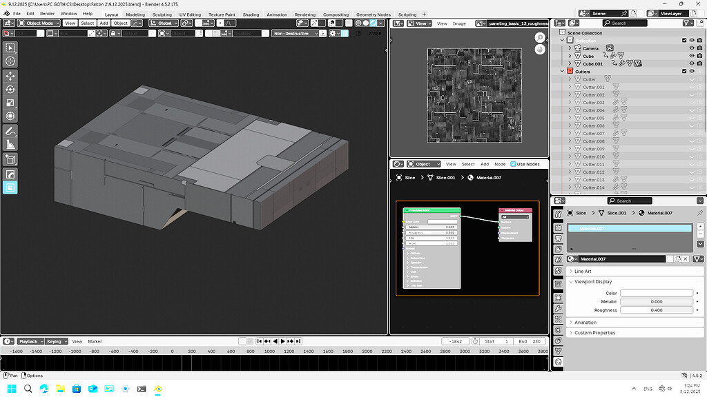This screenshot has height=397, width=707.
Task: Open the Object Data properties tab
Action: 558,351
